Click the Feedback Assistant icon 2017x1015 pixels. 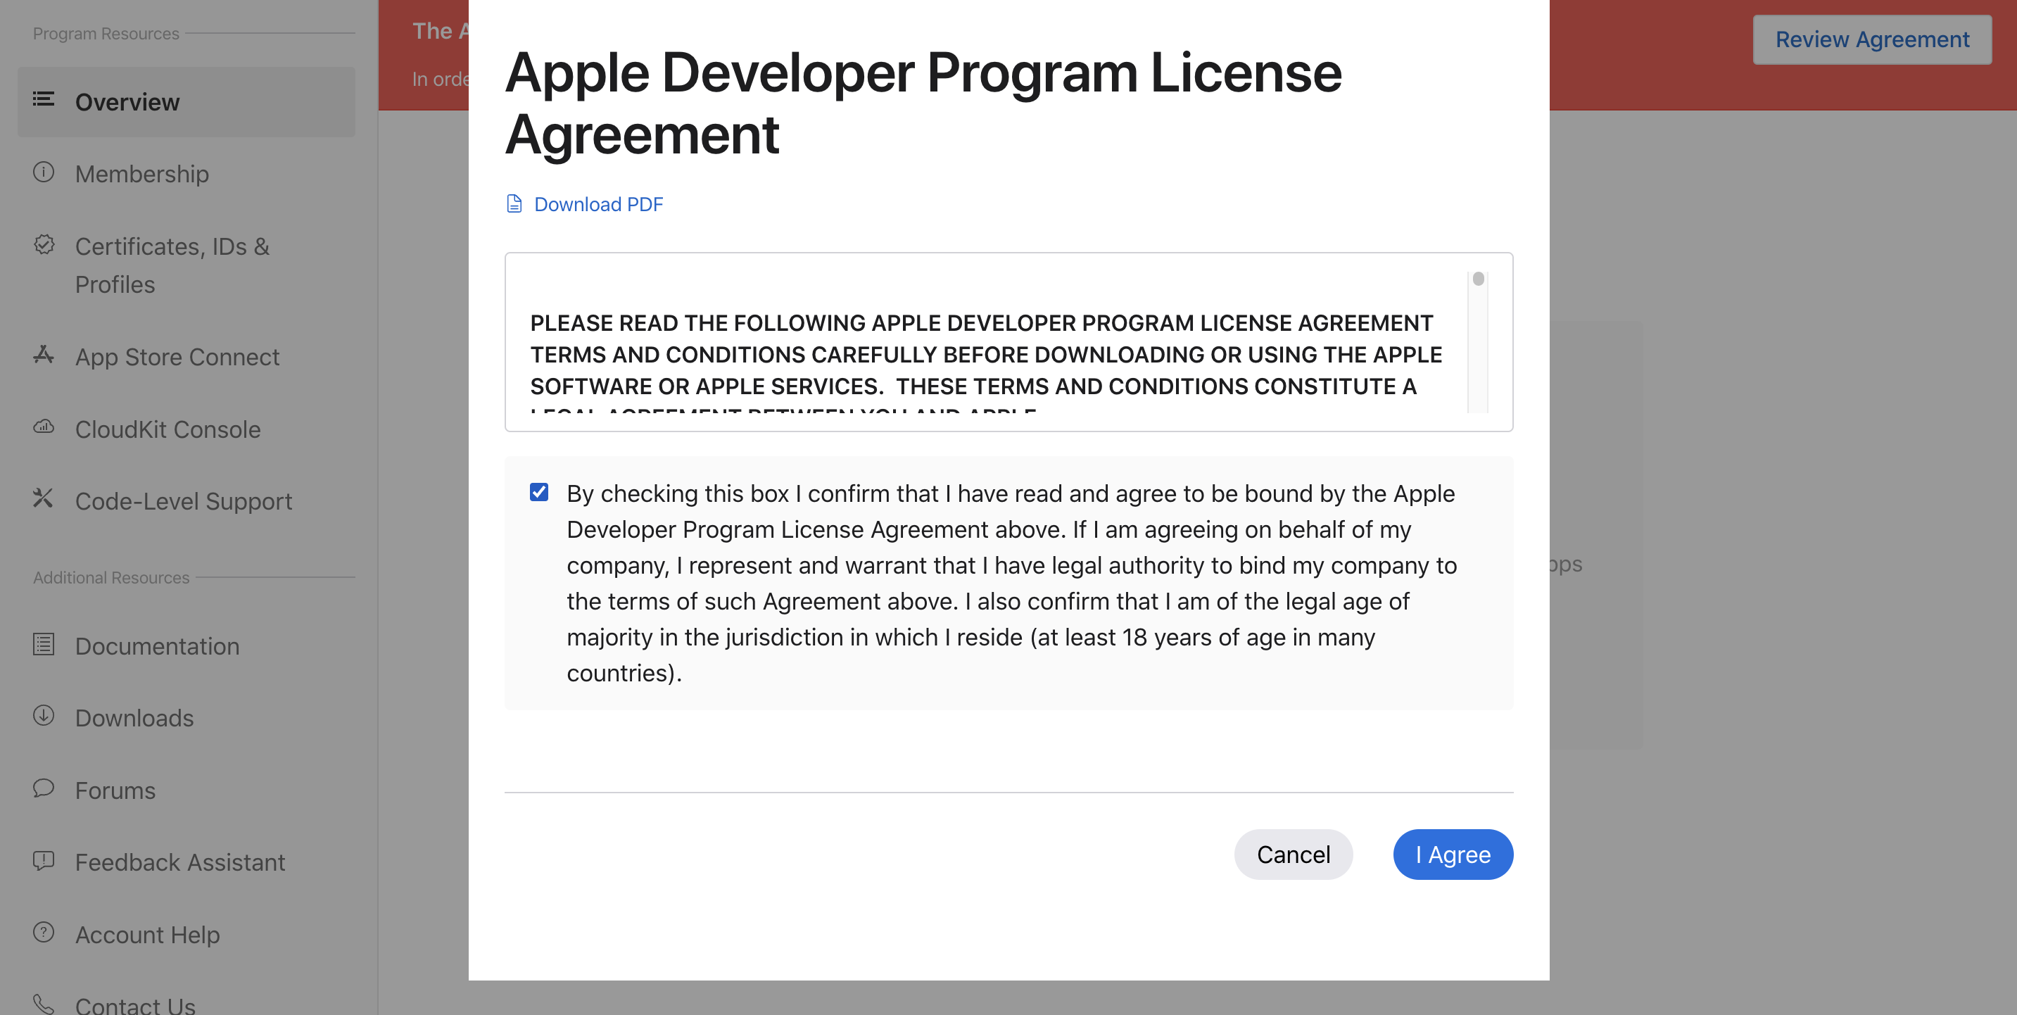pyautogui.click(x=43, y=860)
